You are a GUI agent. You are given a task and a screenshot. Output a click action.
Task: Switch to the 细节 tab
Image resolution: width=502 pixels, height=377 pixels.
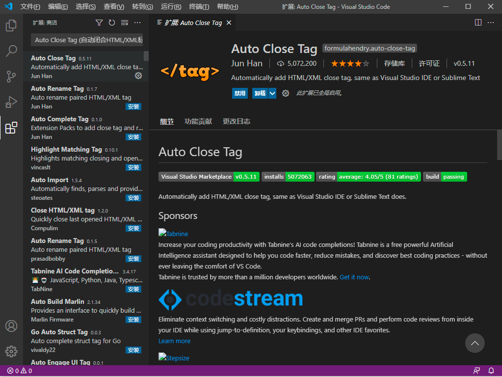coord(167,121)
